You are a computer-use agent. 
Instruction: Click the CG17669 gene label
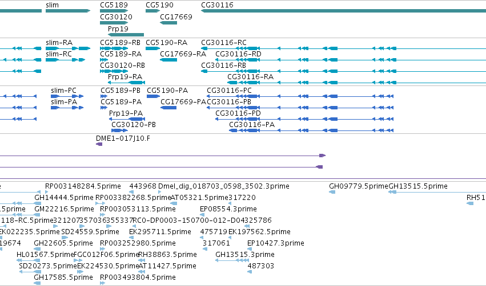tap(176, 17)
